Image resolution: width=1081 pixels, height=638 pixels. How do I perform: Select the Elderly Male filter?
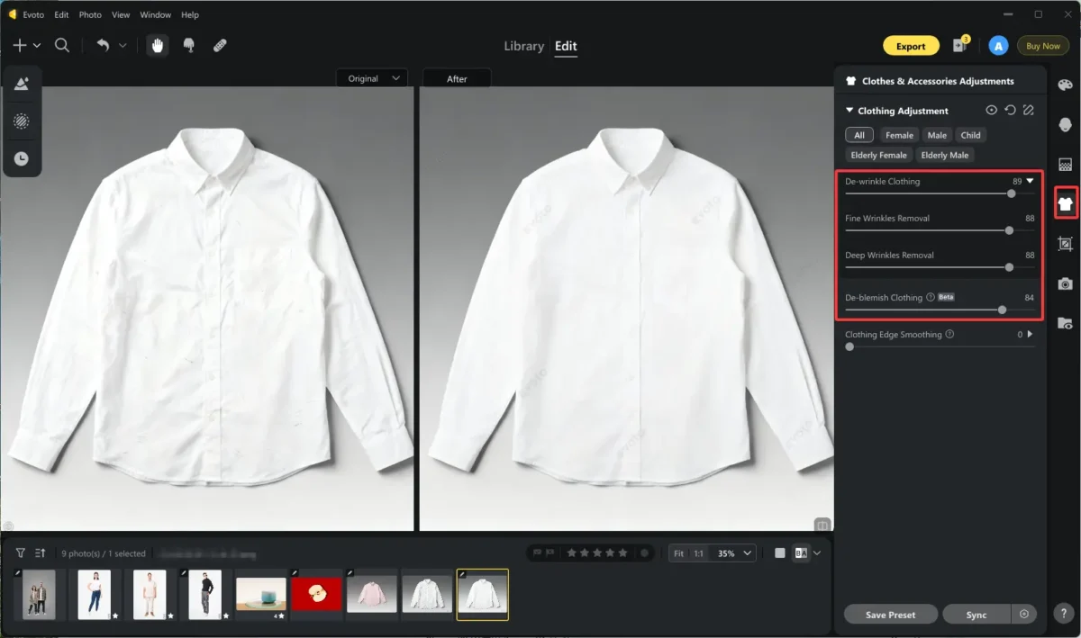click(x=945, y=155)
